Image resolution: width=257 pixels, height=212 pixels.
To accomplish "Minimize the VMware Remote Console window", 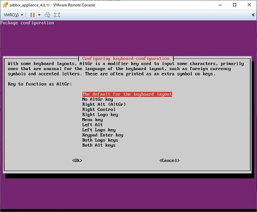I will tap(220, 5).
